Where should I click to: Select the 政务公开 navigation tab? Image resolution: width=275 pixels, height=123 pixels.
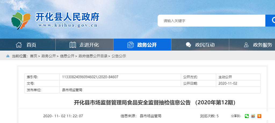pyautogui.click(x=142, y=45)
